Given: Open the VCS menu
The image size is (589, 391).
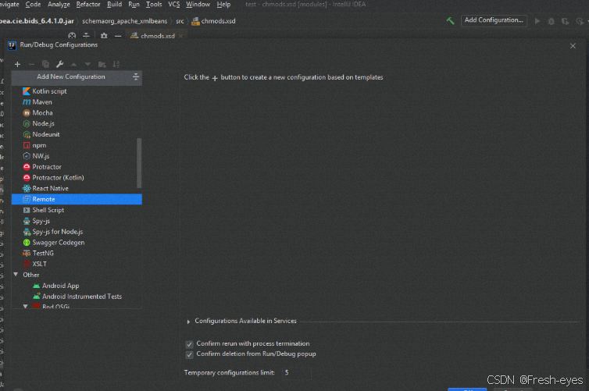Looking at the screenshot, I should 174,5.
